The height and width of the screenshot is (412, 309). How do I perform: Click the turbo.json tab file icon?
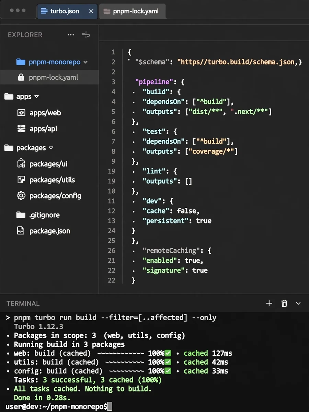click(44, 11)
